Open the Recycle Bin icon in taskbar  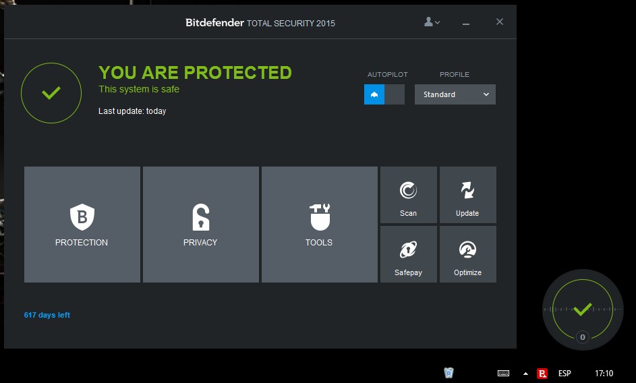pos(449,373)
